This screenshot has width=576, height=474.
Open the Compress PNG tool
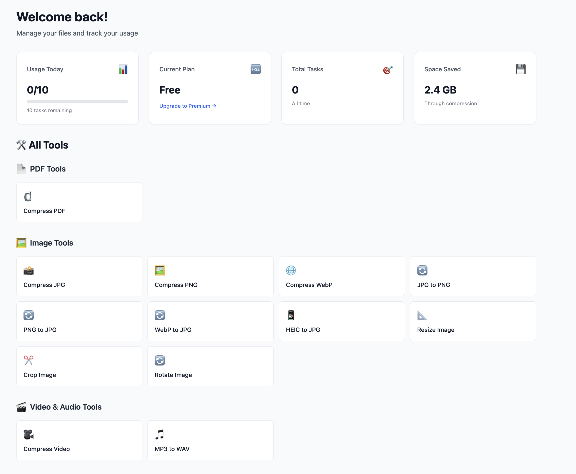(210, 276)
